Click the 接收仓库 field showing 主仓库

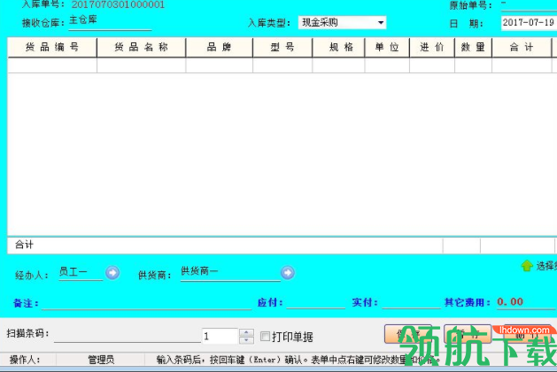pos(110,21)
